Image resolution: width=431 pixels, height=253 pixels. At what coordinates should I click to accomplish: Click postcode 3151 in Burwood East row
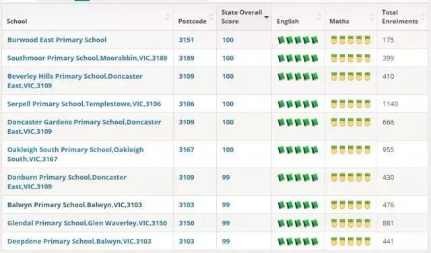pos(187,40)
